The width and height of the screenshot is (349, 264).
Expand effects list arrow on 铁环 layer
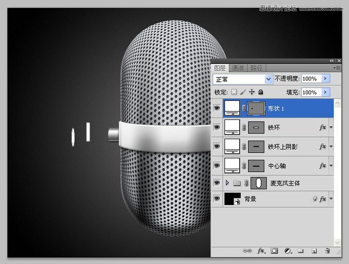point(331,127)
